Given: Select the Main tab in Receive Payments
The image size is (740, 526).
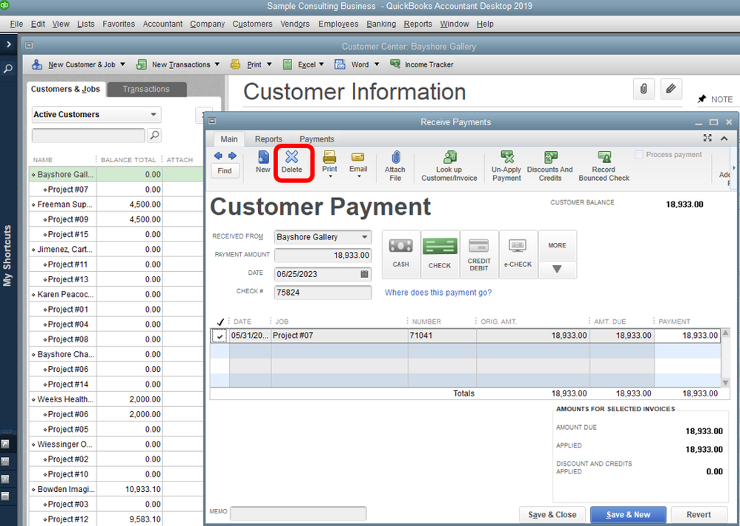Looking at the screenshot, I should (x=229, y=139).
